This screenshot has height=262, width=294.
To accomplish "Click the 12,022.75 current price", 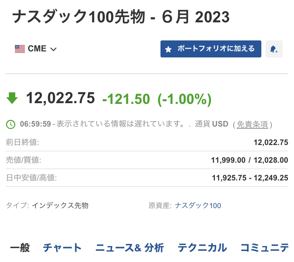I will click(60, 98).
